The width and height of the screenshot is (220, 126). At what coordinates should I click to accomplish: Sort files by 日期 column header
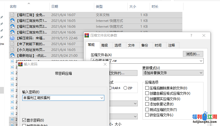tap(55, 6)
